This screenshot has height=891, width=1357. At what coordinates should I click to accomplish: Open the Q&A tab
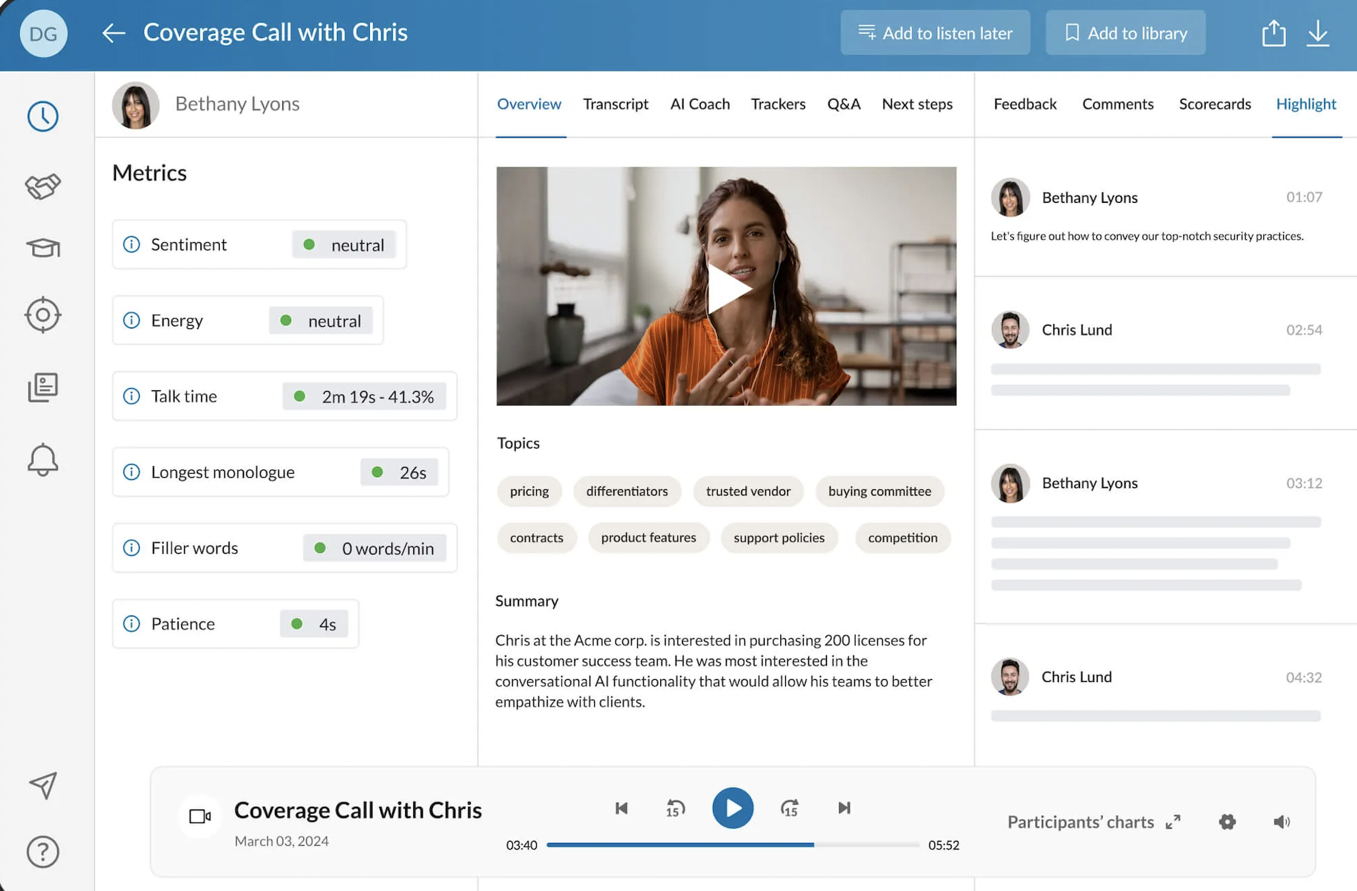click(843, 104)
